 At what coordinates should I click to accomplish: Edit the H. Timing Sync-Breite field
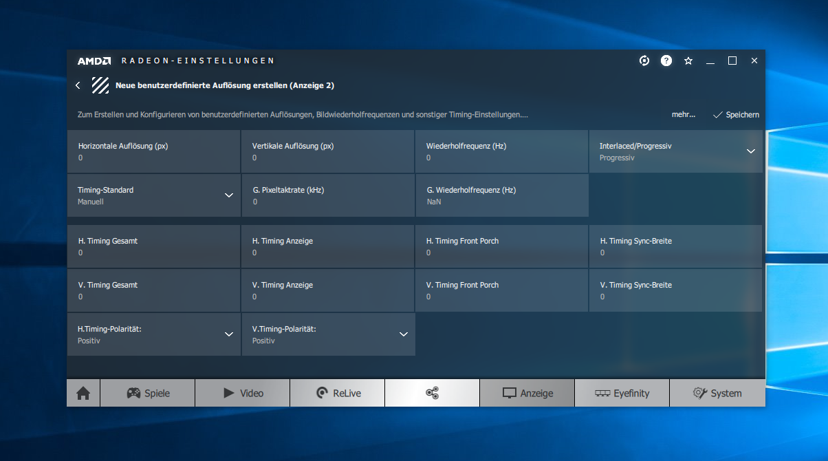click(676, 246)
